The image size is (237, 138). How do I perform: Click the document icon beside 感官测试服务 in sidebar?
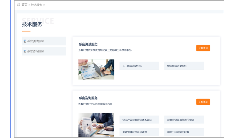[25, 41]
